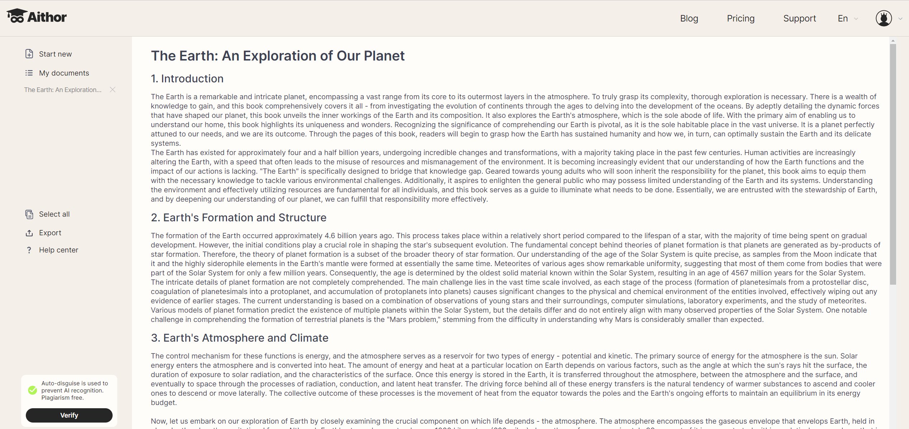Click the My documents list icon
The image size is (909, 429).
coord(29,73)
